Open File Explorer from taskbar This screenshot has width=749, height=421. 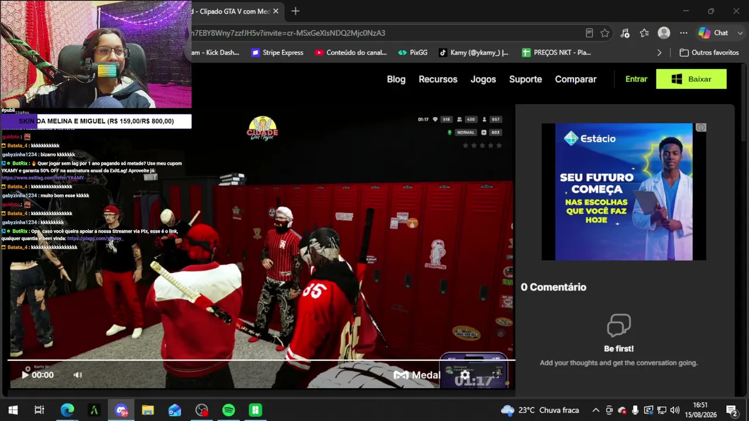tap(147, 410)
